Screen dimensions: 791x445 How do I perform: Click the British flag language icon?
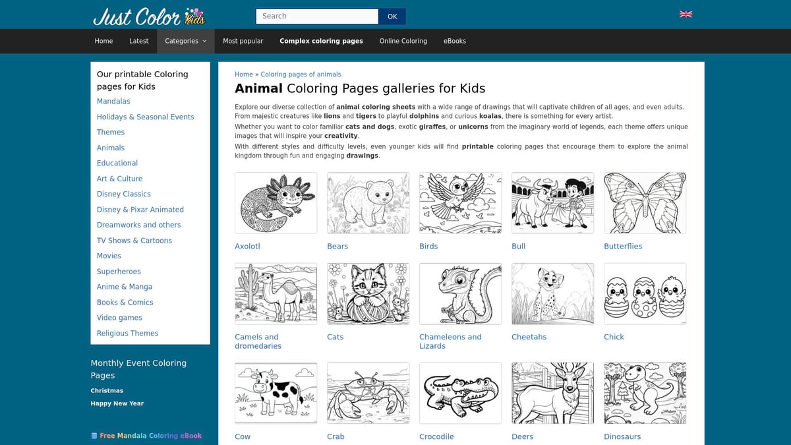click(686, 13)
